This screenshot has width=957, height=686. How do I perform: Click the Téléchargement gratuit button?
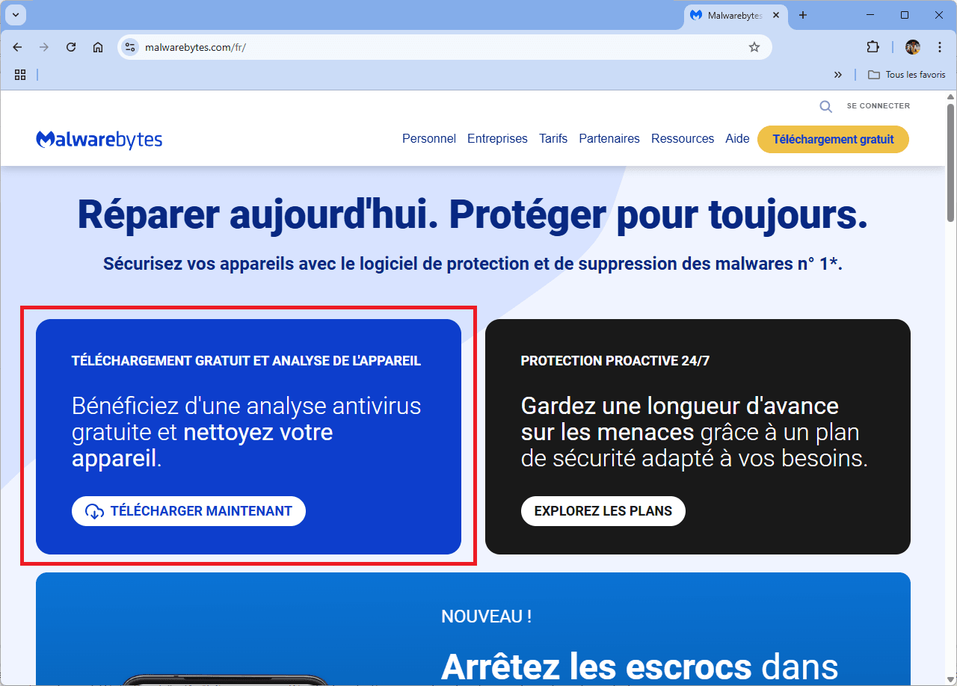click(833, 139)
